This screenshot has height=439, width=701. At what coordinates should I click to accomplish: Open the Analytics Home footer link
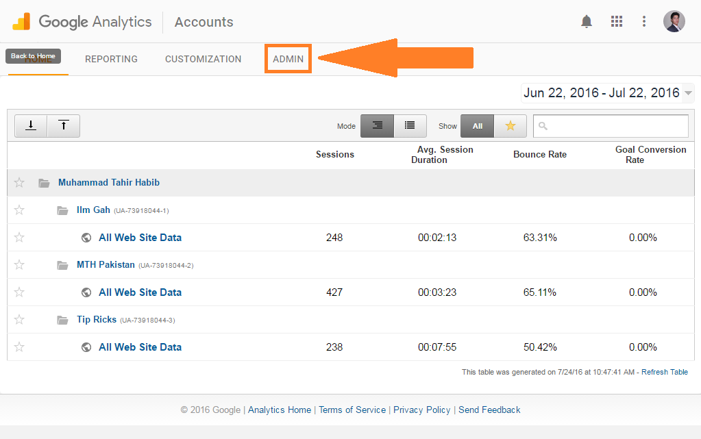280,410
